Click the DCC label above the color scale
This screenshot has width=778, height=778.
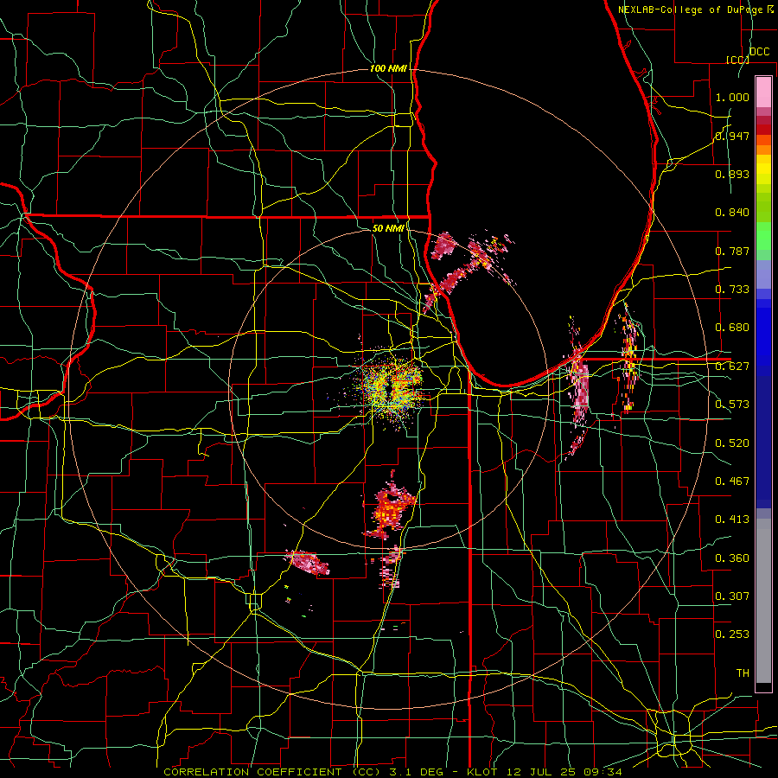760,52
